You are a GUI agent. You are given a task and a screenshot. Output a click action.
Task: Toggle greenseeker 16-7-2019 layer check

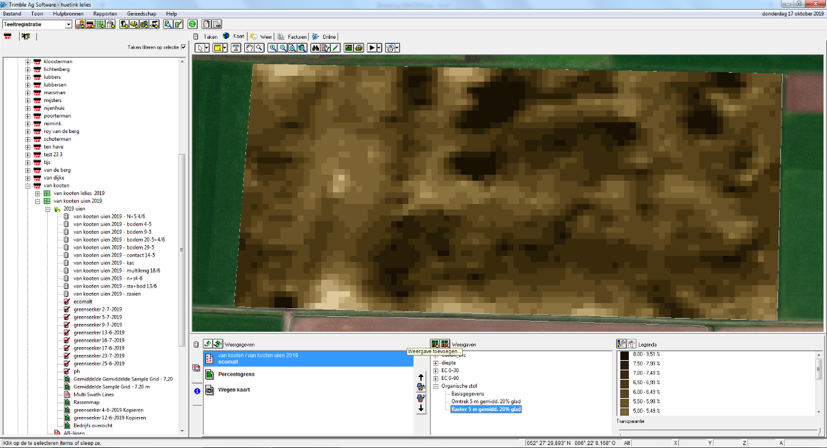click(x=67, y=341)
